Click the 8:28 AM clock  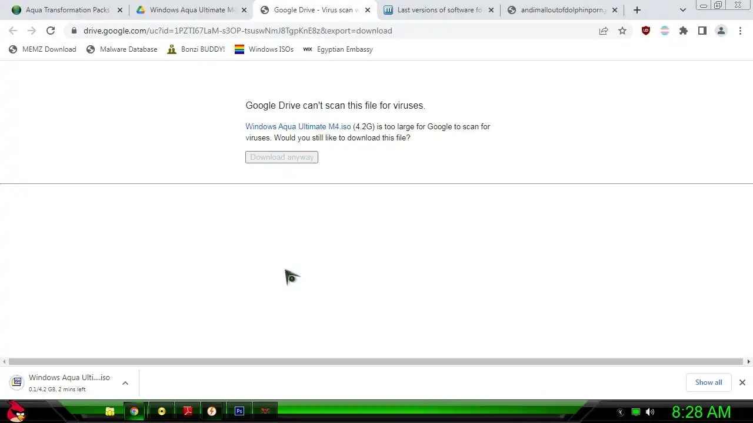tap(701, 412)
